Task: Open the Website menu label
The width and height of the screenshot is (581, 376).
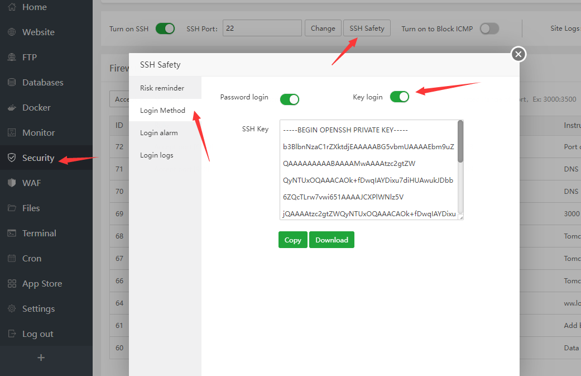Action: click(38, 32)
